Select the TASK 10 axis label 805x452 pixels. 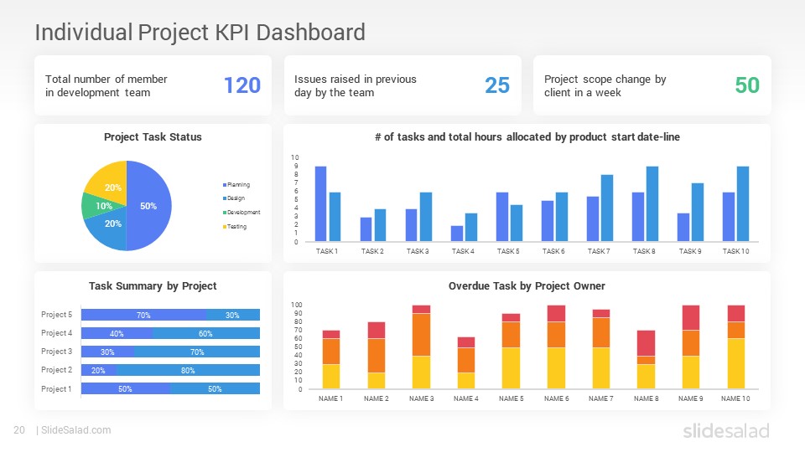[735, 251]
